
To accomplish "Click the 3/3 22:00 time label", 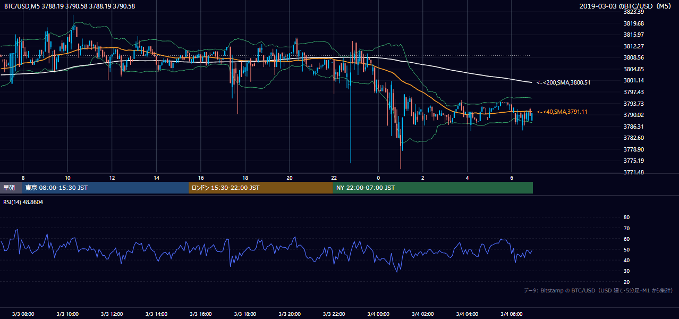I will 334,314.
